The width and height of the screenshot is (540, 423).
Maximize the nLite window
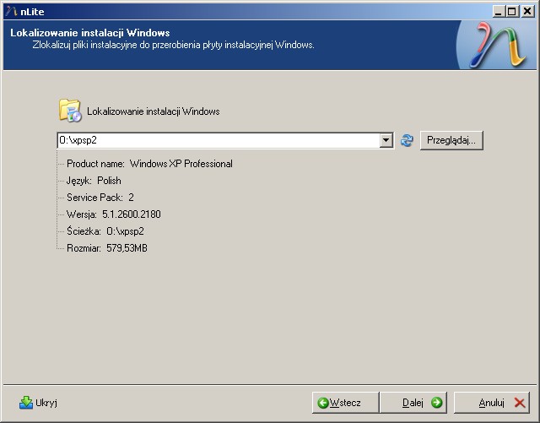(x=512, y=12)
